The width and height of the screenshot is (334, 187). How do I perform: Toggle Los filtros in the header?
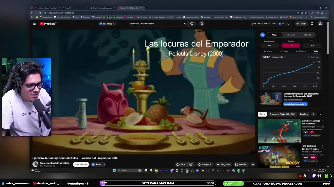click(x=107, y=24)
